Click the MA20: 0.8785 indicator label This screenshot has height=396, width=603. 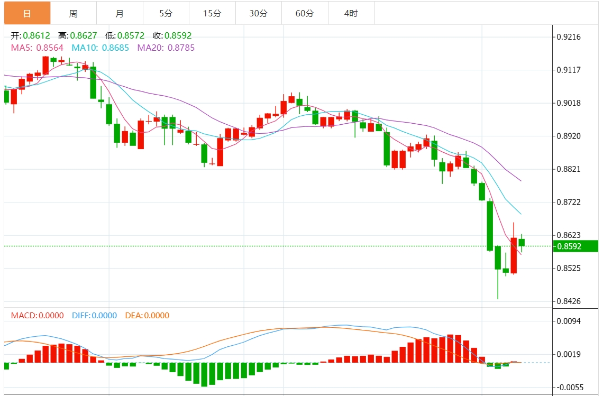point(166,48)
